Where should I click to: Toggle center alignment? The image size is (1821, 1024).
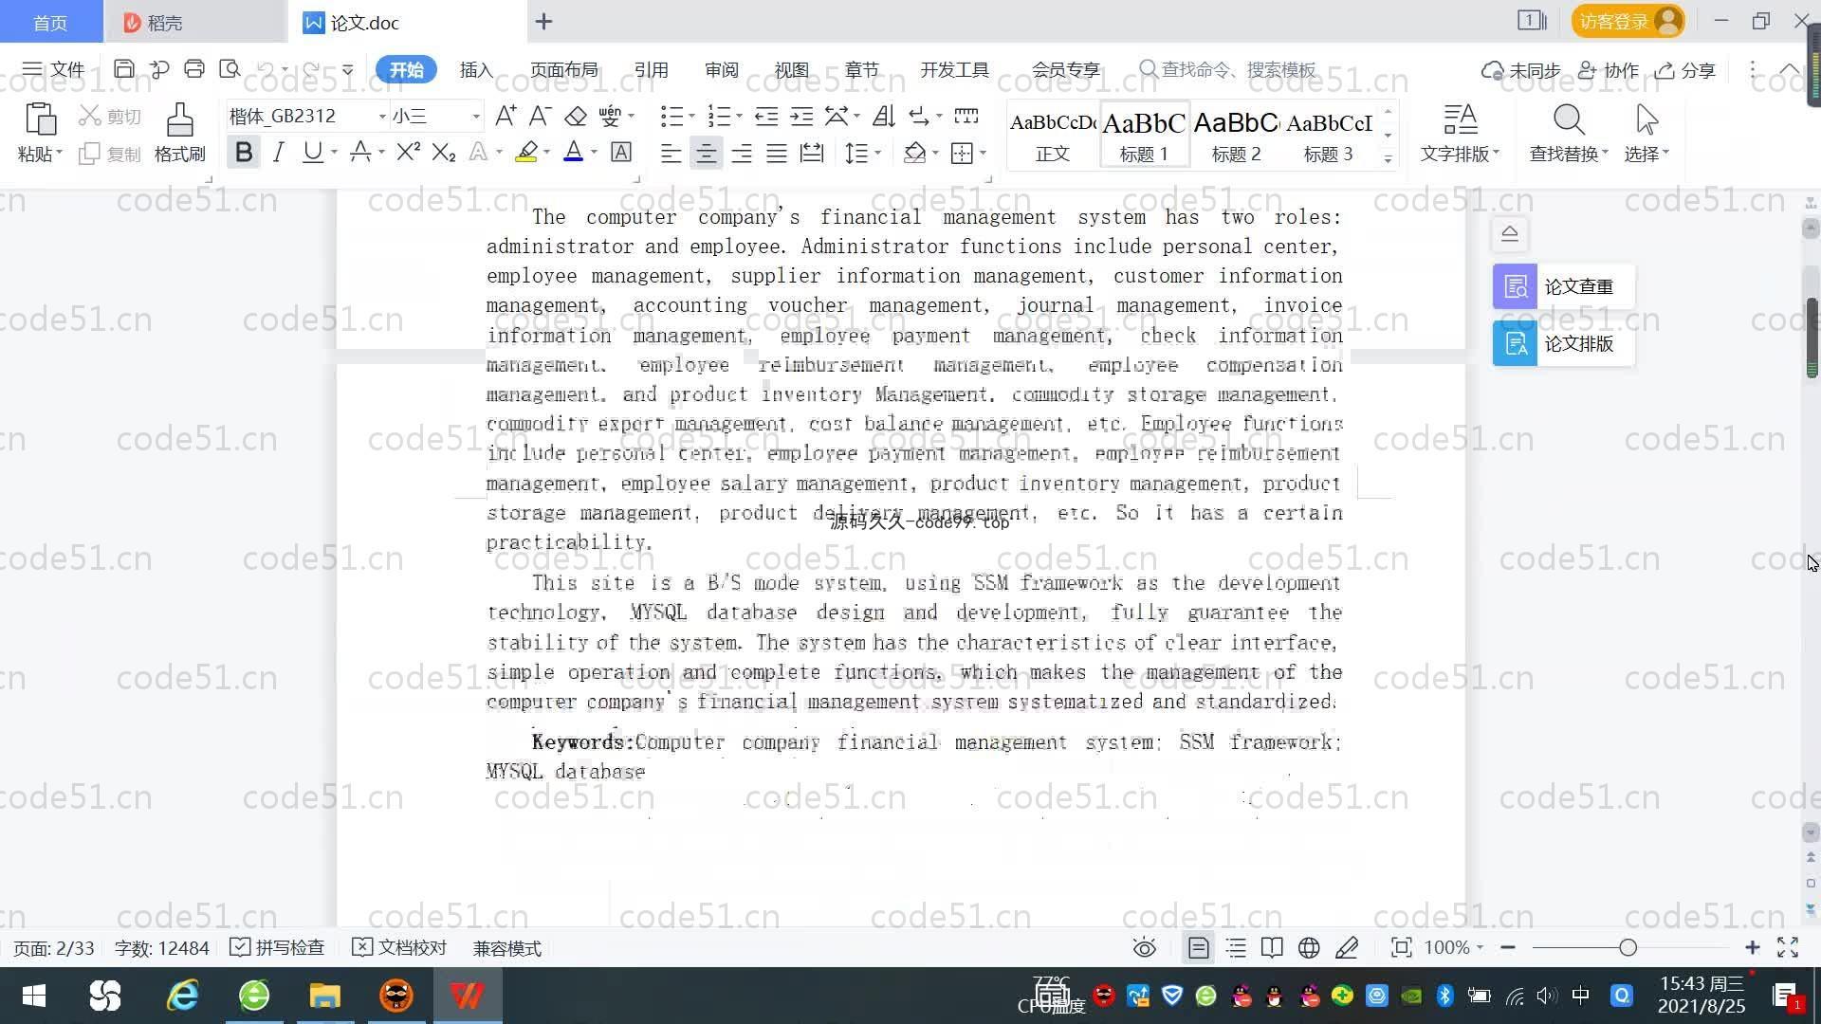[706, 153]
